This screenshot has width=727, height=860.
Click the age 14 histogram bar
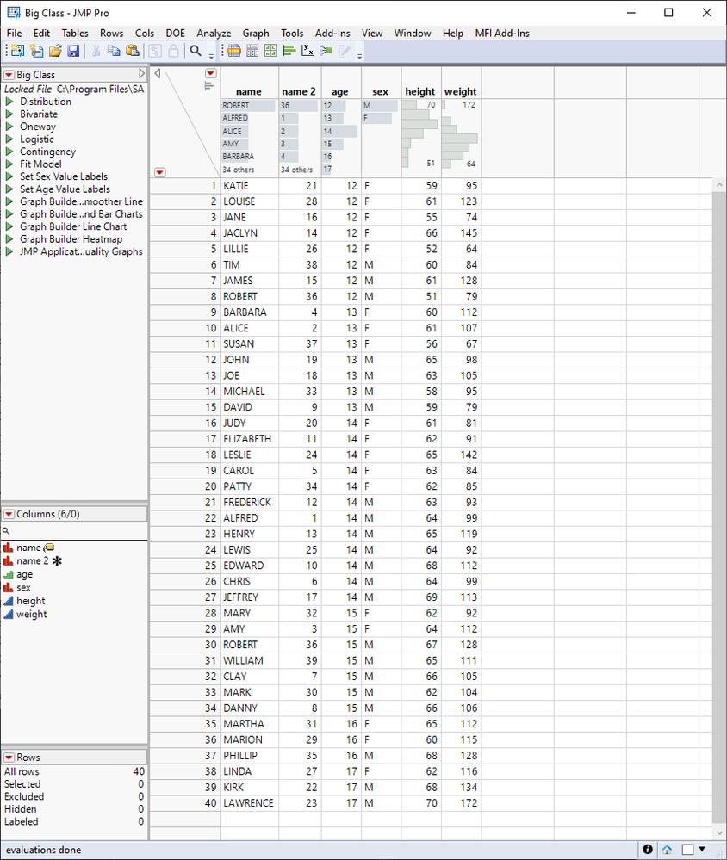point(340,131)
